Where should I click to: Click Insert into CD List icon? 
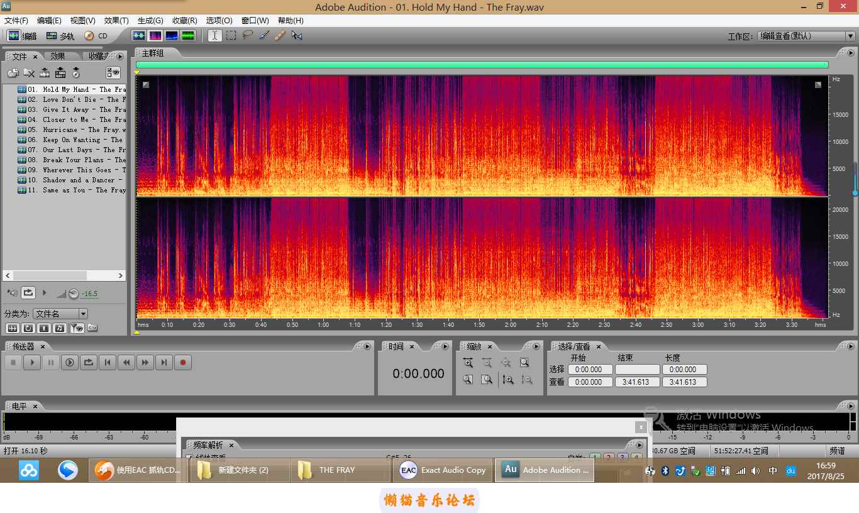click(76, 73)
